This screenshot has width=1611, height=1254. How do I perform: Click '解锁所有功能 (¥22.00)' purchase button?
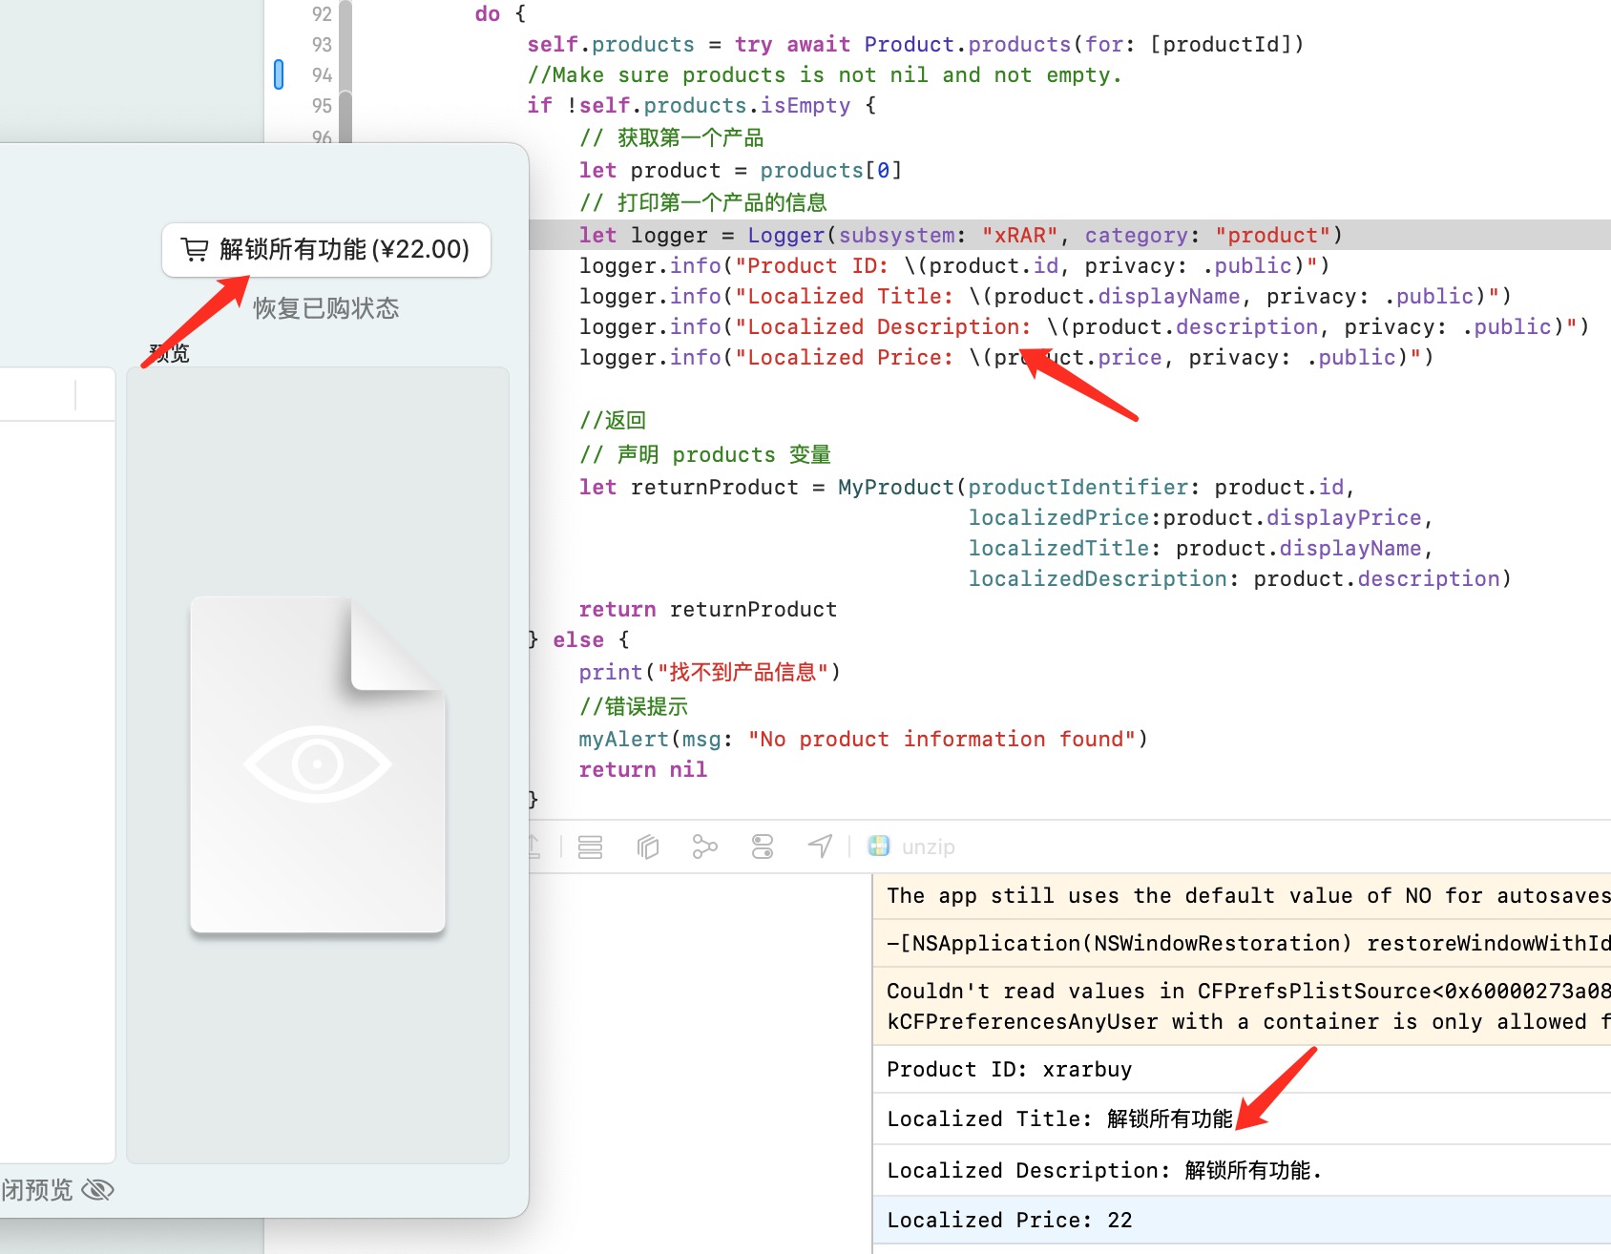326,250
